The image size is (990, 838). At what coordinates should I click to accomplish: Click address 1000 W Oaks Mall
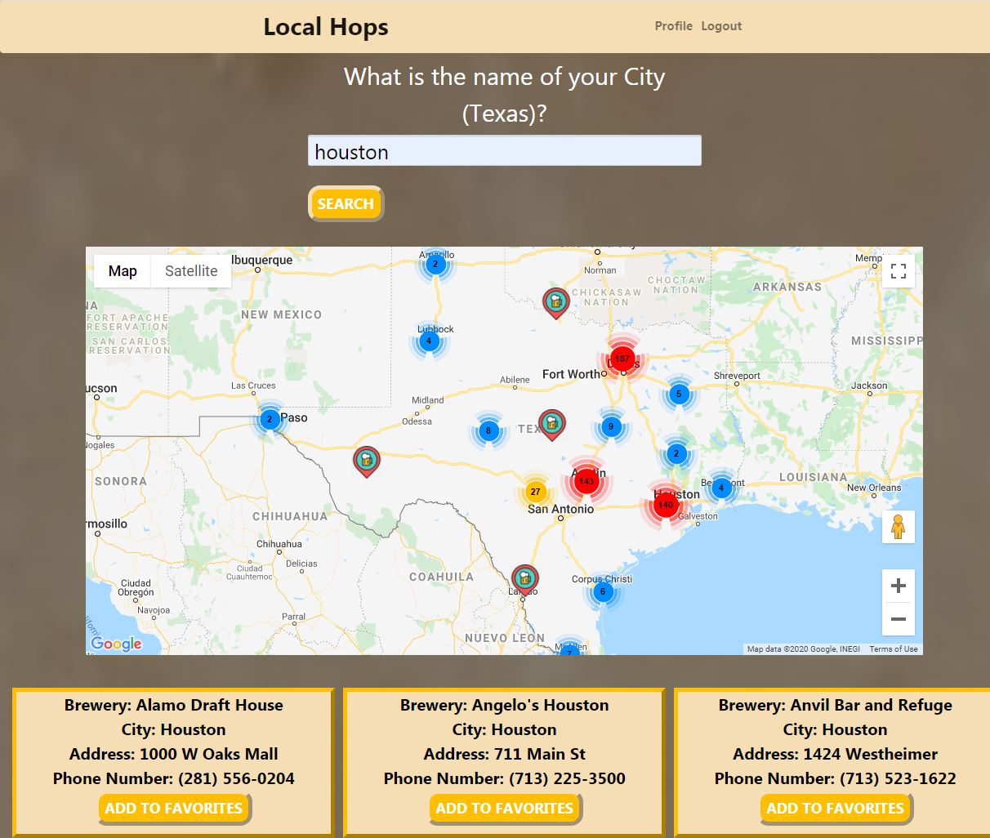[209, 754]
